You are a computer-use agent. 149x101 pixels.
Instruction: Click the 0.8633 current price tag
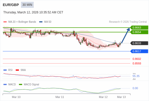pyautogui.click(x=139, y=43)
